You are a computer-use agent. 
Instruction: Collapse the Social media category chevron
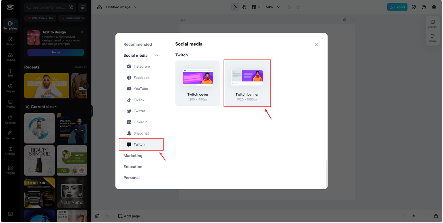click(x=156, y=56)
